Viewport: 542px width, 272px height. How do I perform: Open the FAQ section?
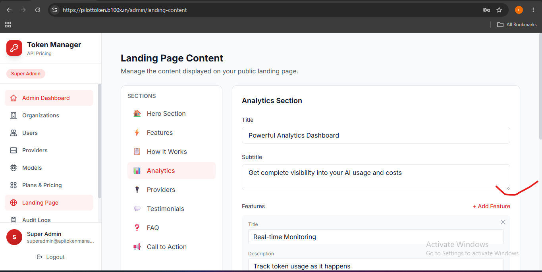pos(172,228)
